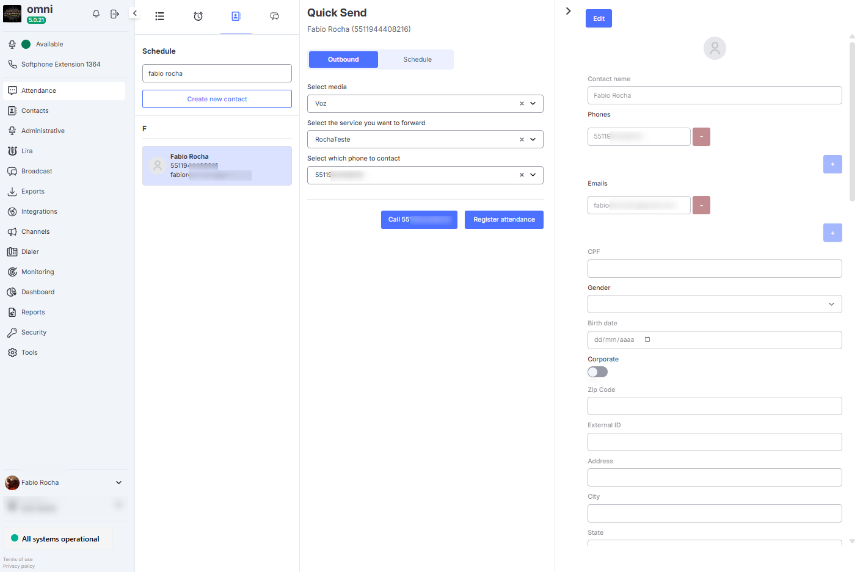
Task: Open the notifications bell
Action: click(x=96, y=13)
